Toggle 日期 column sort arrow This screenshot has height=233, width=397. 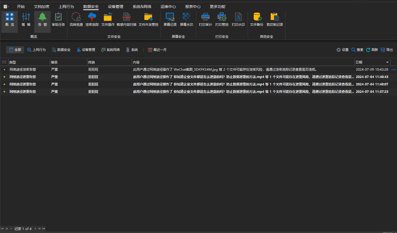coord(387,62)
